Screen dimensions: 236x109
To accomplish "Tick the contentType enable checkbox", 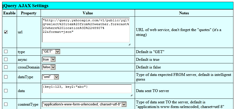I will pos(6,104).
